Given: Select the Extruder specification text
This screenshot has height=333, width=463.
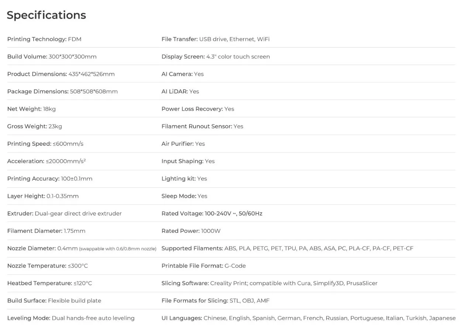Looking at the screenshot, I should tap(64, 214).
